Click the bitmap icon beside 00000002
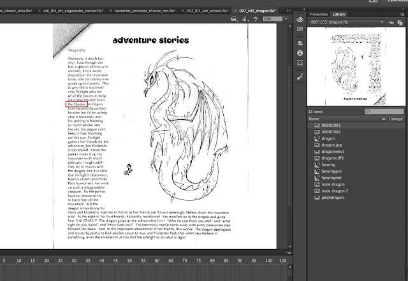Screen dimensions: 408x281 (317, 132)
